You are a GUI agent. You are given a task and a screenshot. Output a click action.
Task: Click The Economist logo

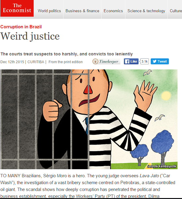(17, 8)
